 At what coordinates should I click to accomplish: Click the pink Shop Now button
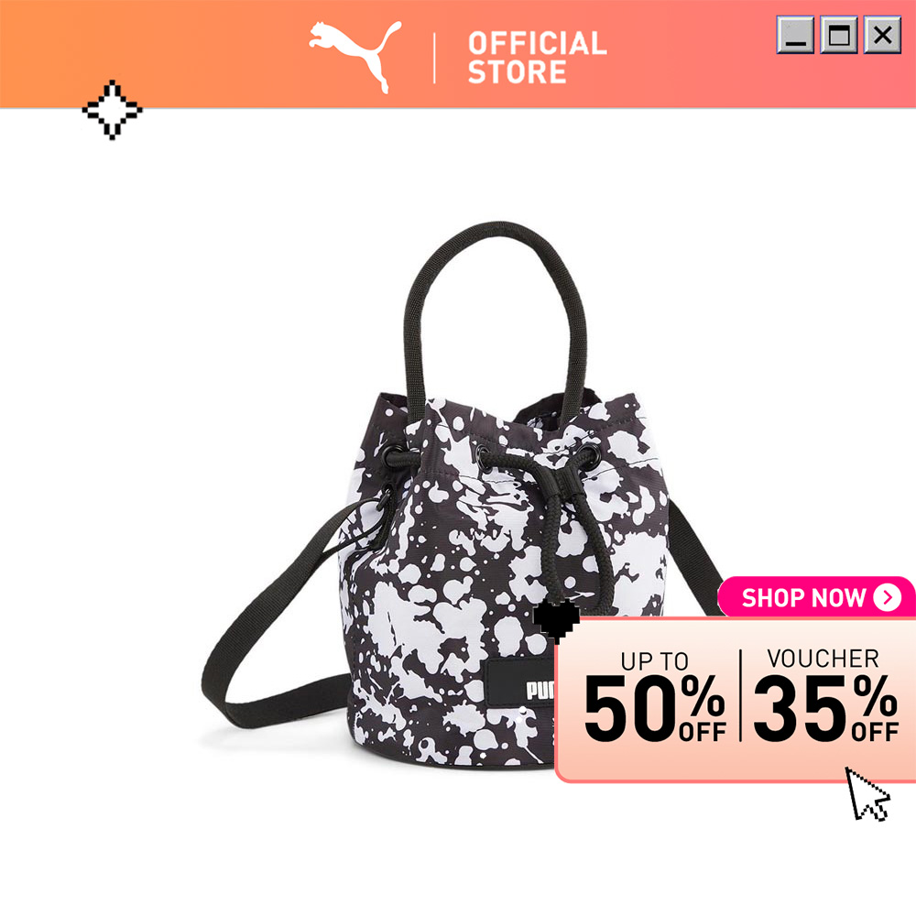point(817,597)
